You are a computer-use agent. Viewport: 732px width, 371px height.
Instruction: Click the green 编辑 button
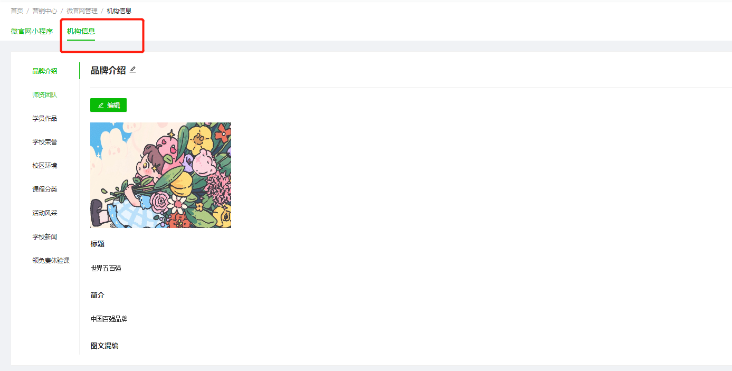108,105
